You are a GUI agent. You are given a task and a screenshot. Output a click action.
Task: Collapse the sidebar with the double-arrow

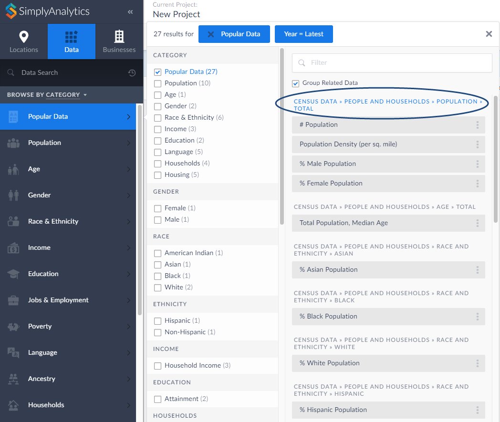(x=130, y=13)
